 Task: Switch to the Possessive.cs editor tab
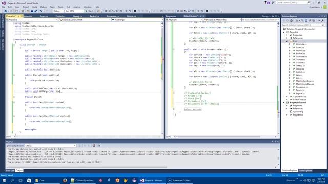[113, 16]
